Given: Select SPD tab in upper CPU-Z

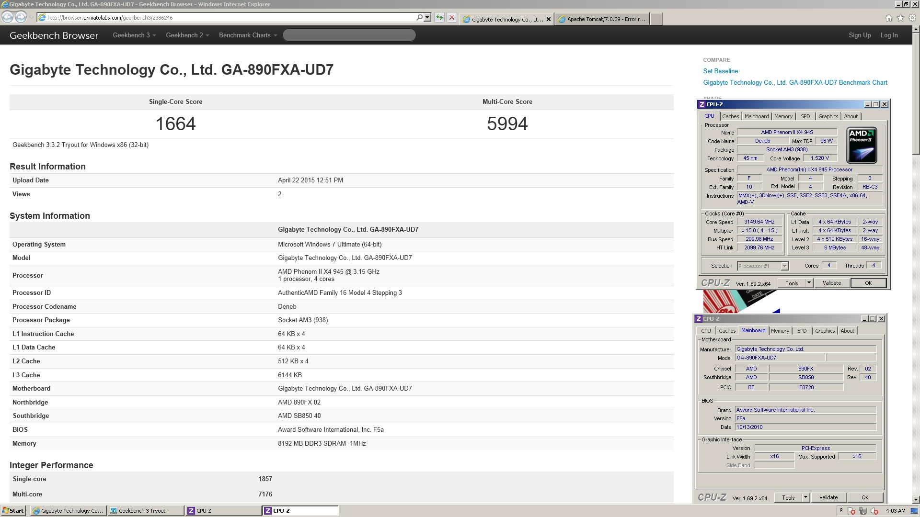Looking at the screenshot, I should point(805,116).
